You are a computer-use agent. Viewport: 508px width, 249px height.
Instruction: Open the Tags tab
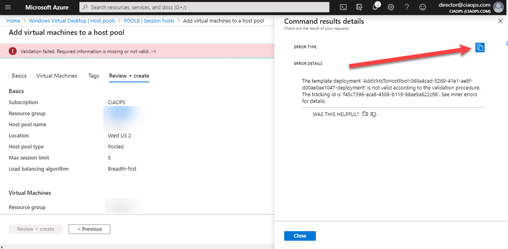click(93, 76)
